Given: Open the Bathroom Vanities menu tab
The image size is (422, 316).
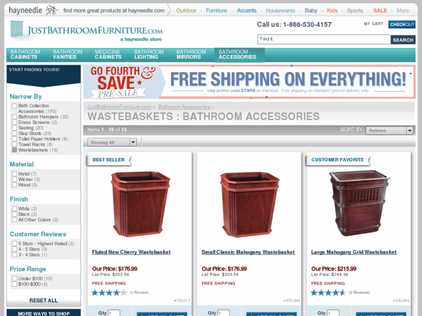Looking at the screenshot, I should click(x=67, y=55).
